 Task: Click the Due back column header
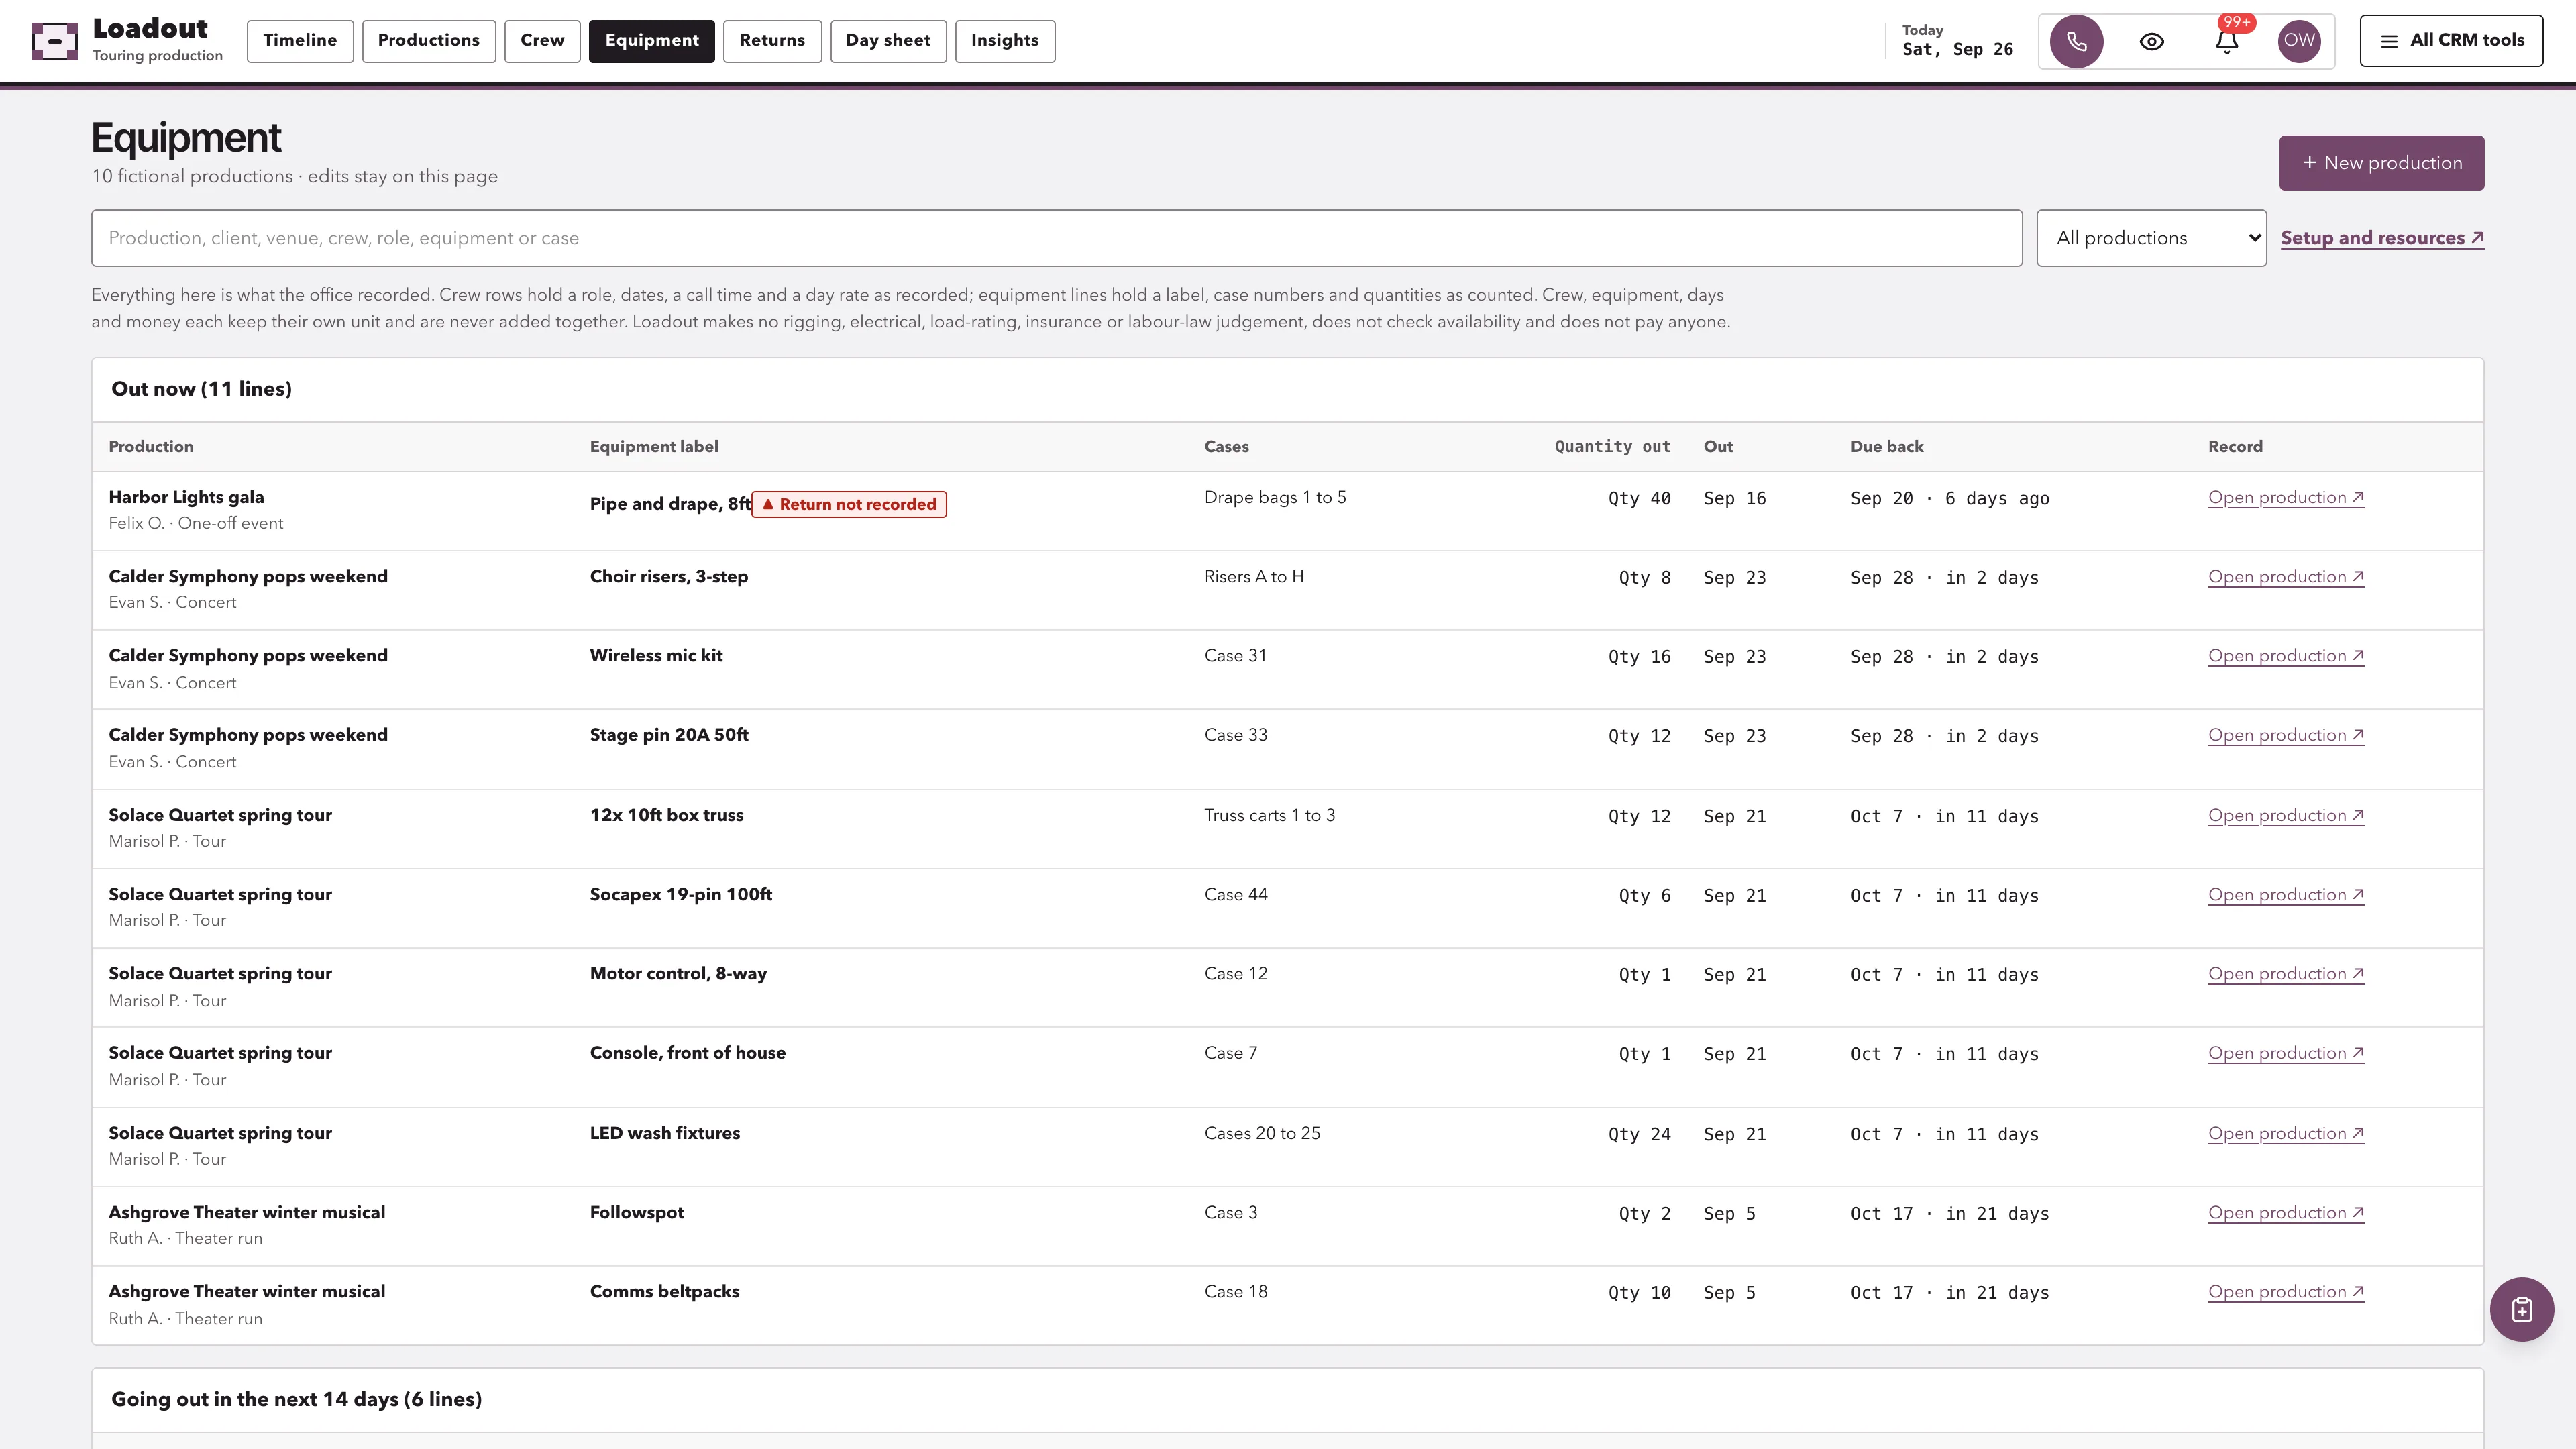(x=1886, y=447)
